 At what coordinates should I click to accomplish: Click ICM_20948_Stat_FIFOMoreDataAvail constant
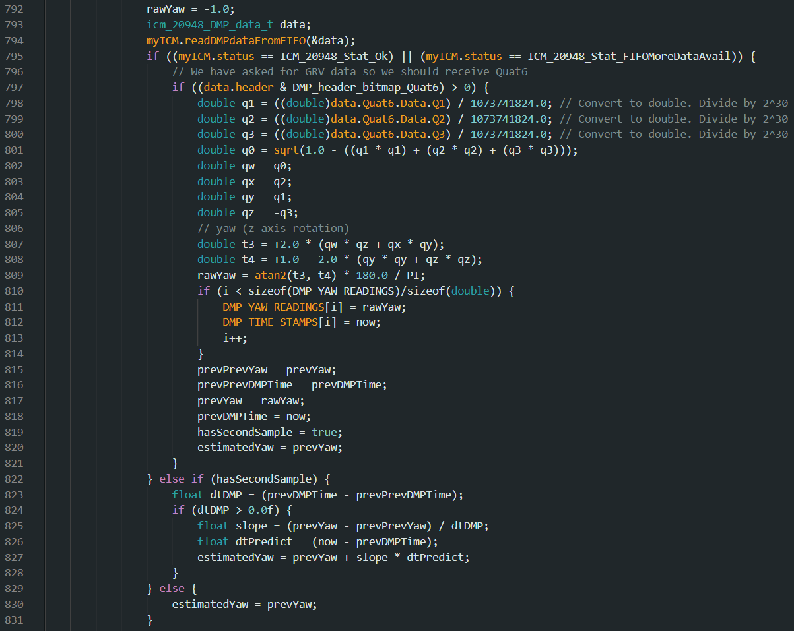tap(630, 56)
